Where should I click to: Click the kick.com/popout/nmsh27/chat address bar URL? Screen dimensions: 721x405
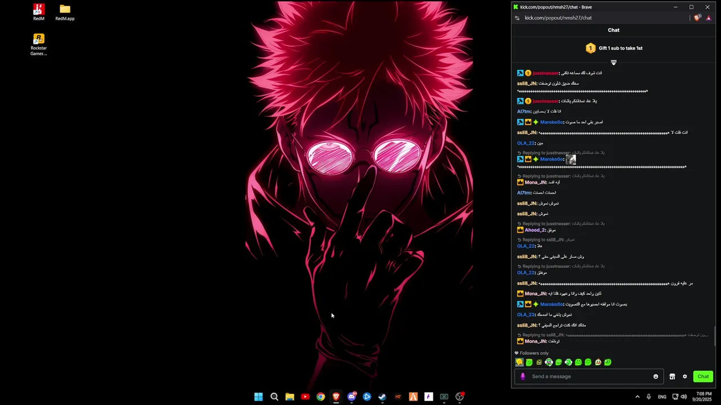click(x=558, y=18)
